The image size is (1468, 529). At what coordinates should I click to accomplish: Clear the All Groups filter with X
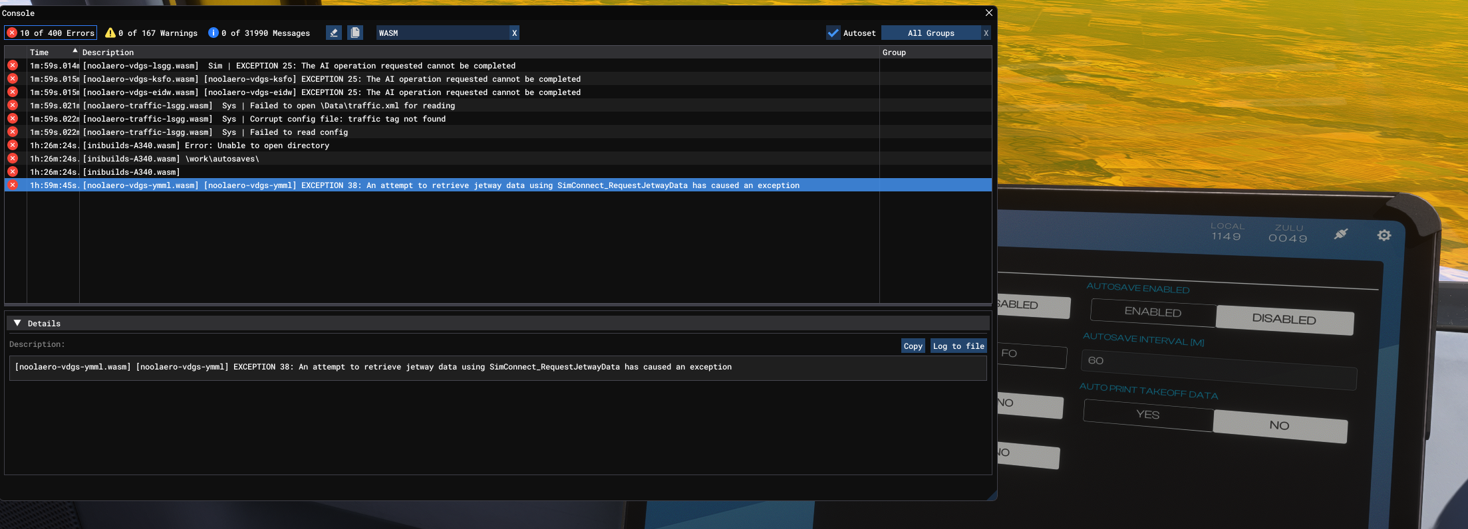coord(986,33)
